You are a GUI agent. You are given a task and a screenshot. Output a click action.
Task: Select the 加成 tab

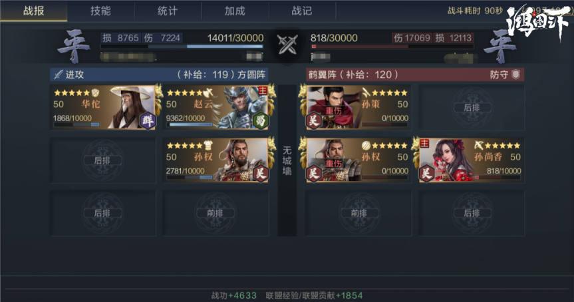tap(235, 11)
